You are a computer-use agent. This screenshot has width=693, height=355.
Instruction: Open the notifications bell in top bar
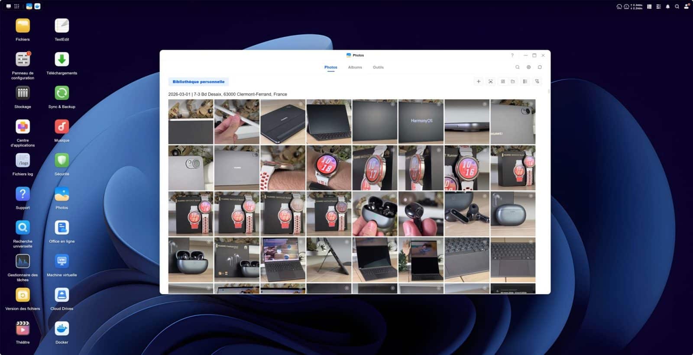pyautogui.click(x=667, y=6)
